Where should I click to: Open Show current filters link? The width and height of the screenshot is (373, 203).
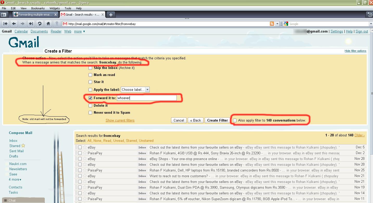pos(120,120)
